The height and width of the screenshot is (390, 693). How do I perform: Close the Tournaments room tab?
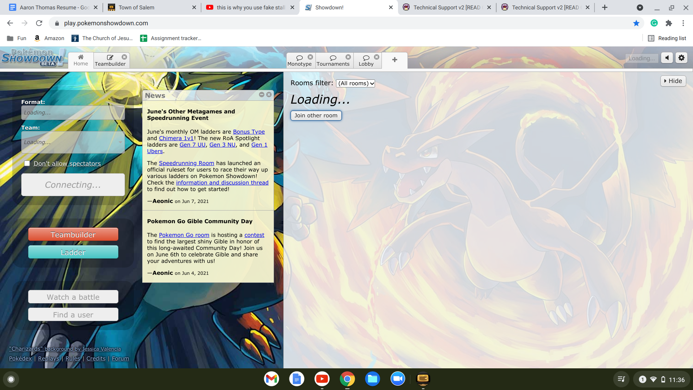point(348,57)
